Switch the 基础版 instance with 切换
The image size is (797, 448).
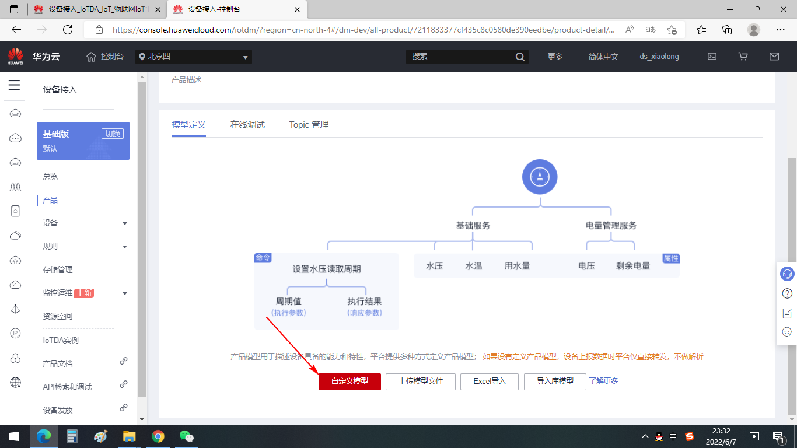point(113,134)
